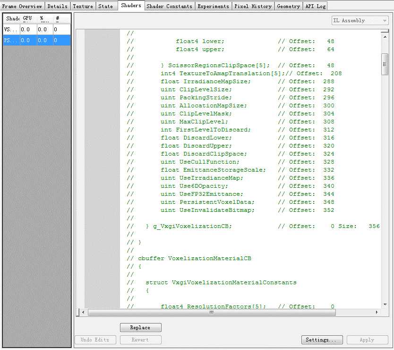Sort by the # column header
This screenshot has height=350, width=394.
coord(62,18)
